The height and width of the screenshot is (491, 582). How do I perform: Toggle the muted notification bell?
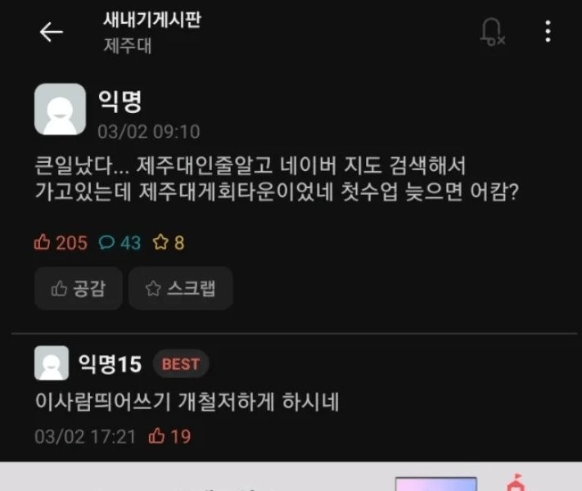pos(493,32)
